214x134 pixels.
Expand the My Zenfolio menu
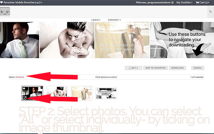click(184, 3)
